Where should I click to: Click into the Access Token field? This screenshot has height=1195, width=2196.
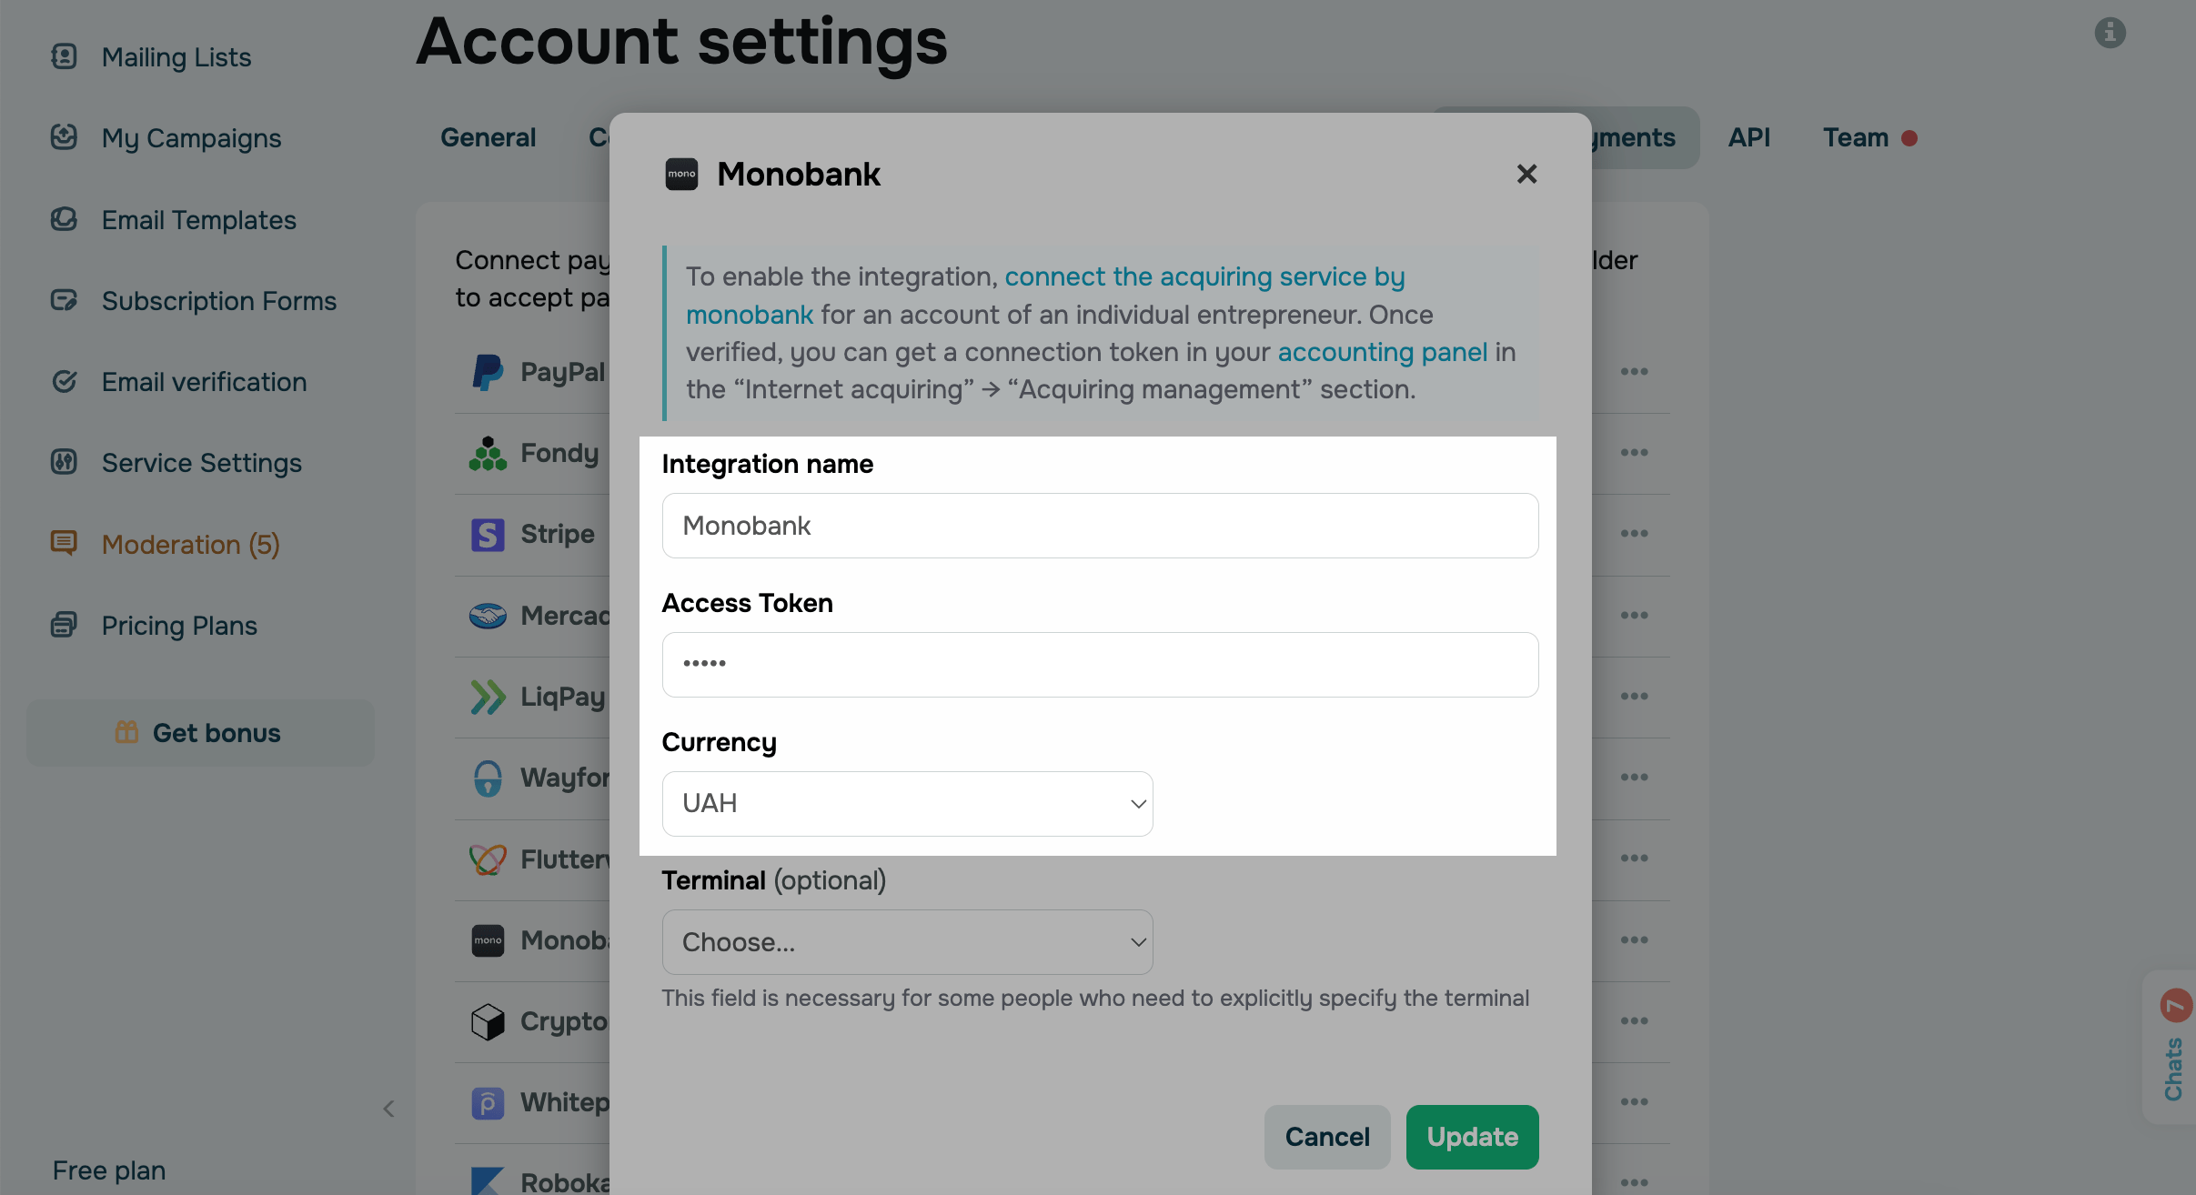1100,665
